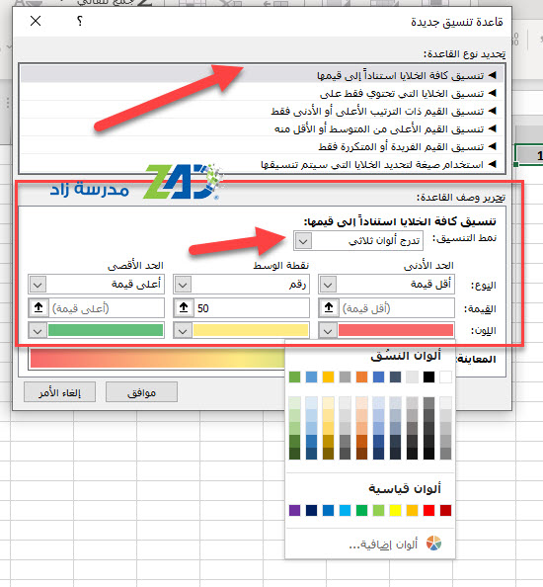Open the More Colors wheel icon
The image size is (543, 587).
click(x=433, y=544)
